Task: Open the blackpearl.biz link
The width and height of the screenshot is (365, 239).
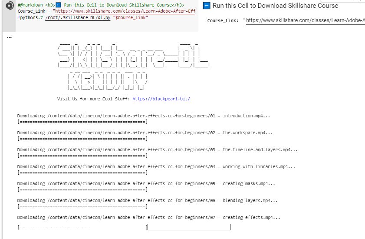Action: pos(161,99)
